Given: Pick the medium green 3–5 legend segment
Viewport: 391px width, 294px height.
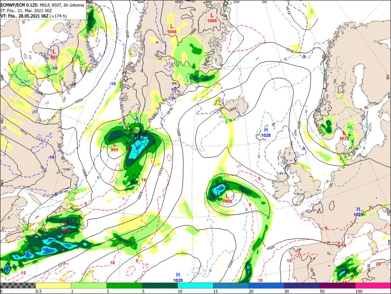Looking at the screenshot, I should click(x=124, y=285).
